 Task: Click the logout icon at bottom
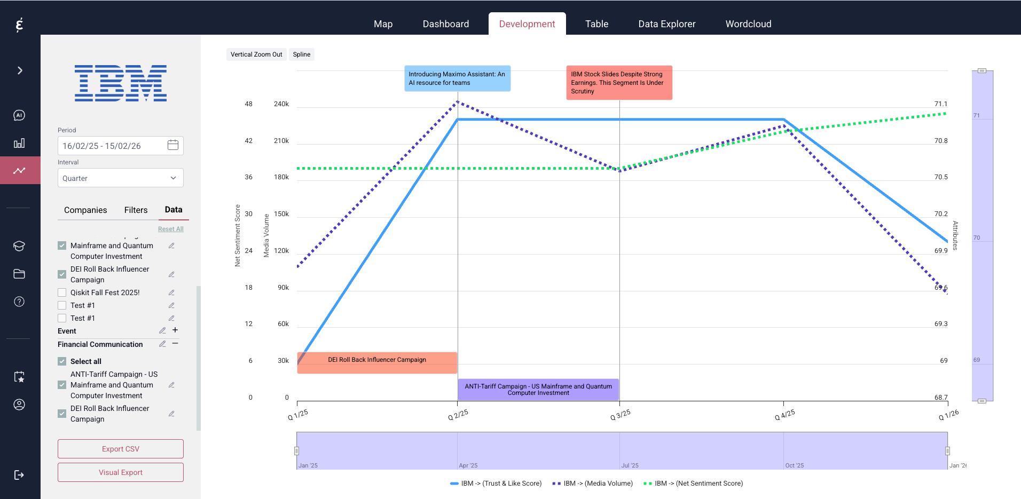(x=19, y=475)
